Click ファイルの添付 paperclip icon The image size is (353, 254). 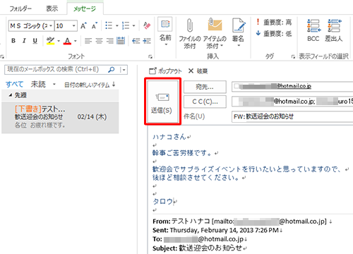(190, 33)
